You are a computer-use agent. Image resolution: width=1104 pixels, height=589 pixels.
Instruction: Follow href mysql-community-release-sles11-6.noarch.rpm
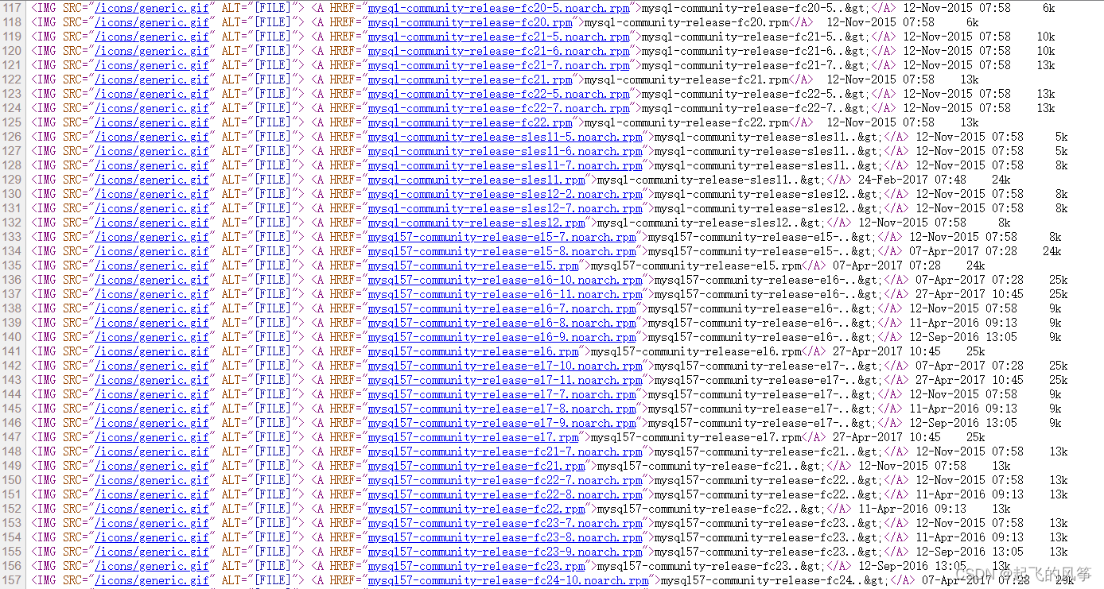[x=505, y=151]
